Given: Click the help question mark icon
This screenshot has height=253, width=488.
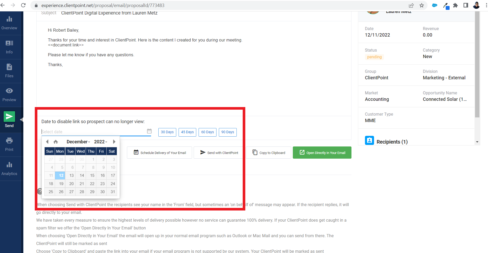Looking at the screenshot, I should (x=39, y=191).
